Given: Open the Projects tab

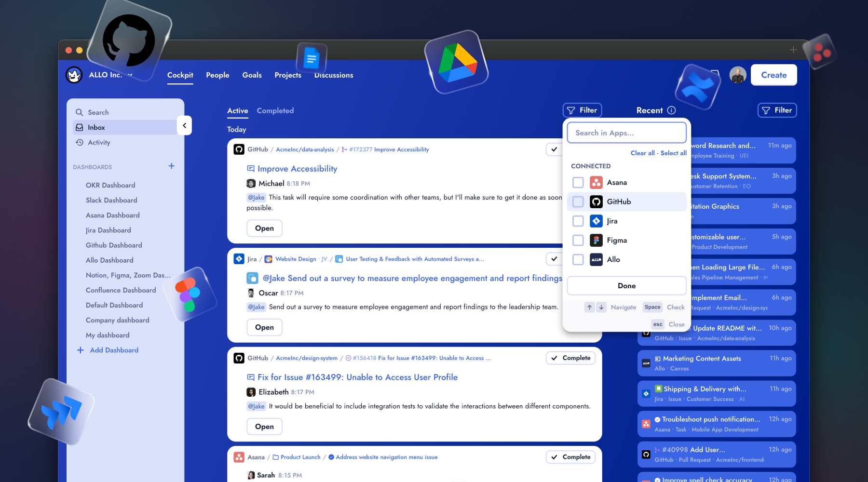Looking at the screenshot, I should (x=288, y=75).
